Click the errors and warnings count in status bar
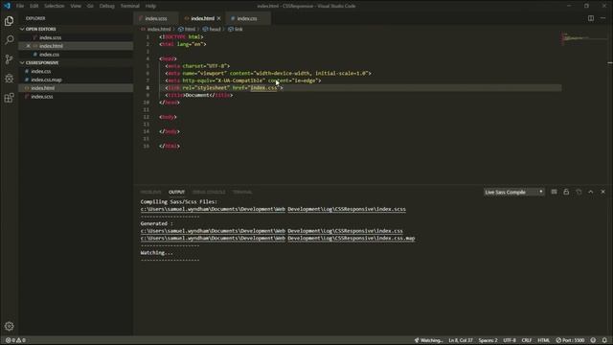 click(15, 340)
